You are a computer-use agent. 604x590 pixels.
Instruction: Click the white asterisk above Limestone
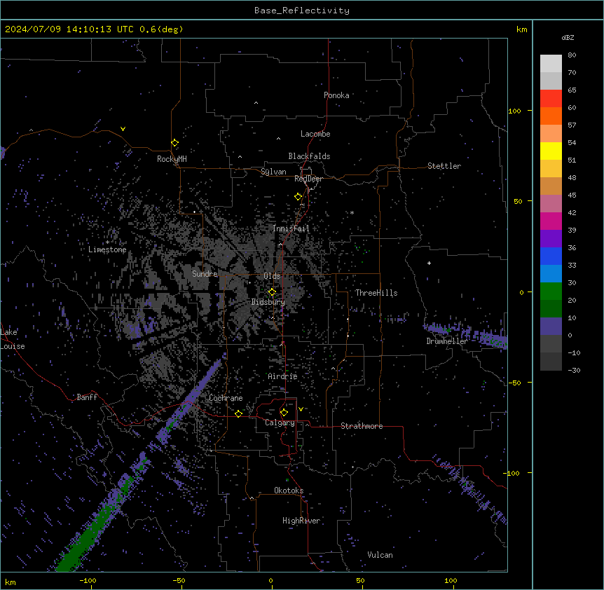(107, 242)
